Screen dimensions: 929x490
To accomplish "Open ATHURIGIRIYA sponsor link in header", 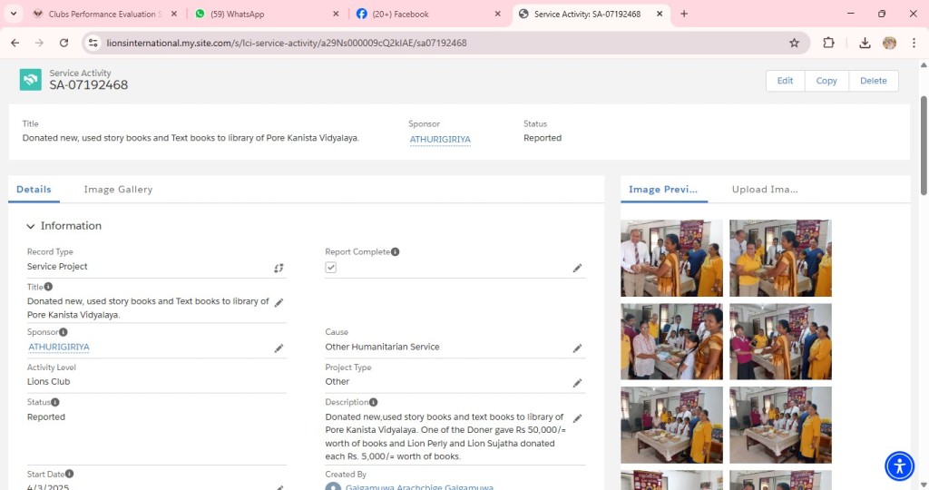I will (x=440, y=139).
